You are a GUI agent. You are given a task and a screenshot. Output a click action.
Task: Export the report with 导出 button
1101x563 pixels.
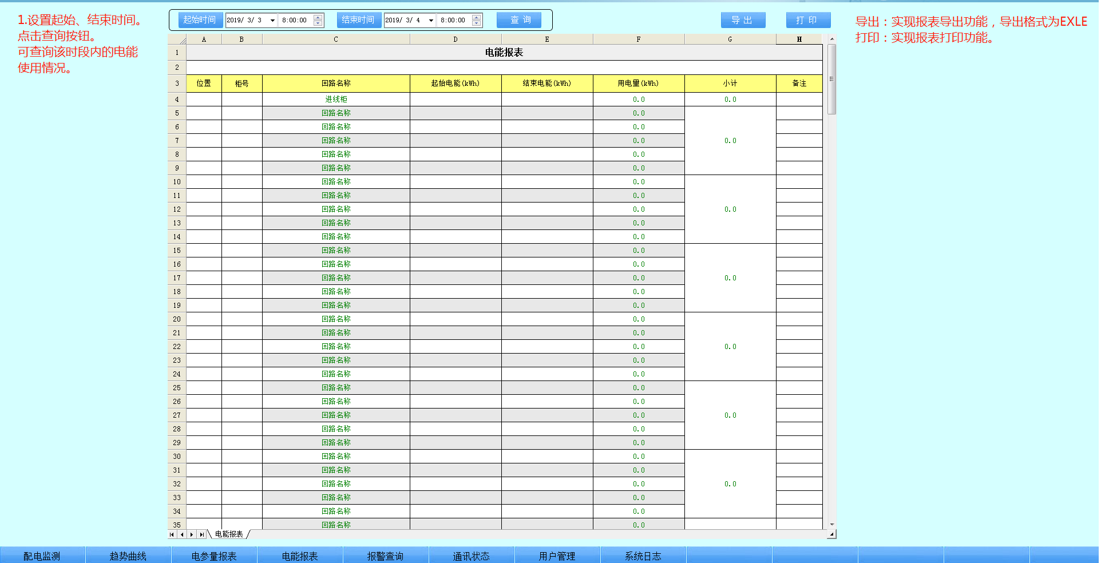[x=743, y=20]
